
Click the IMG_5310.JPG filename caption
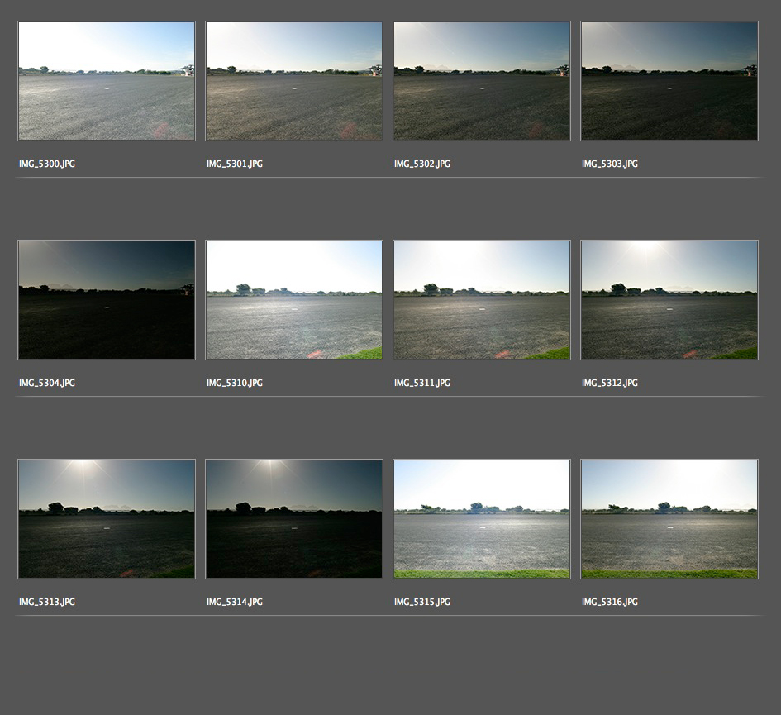point(235,384)
